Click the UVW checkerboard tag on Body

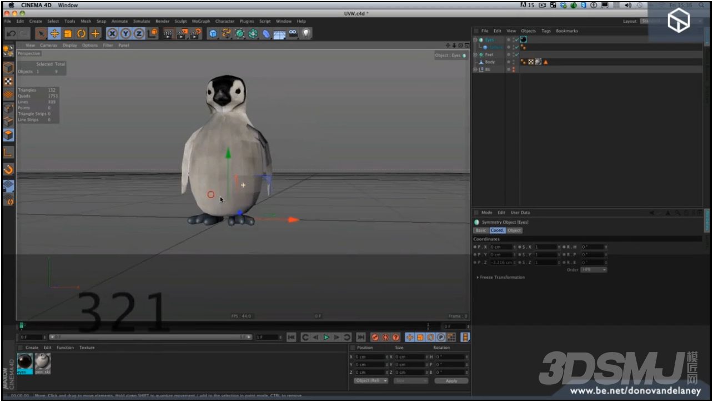tap(531, 62)
